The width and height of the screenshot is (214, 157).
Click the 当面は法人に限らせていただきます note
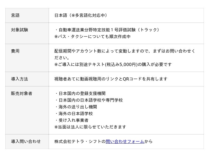click(90, 127)
